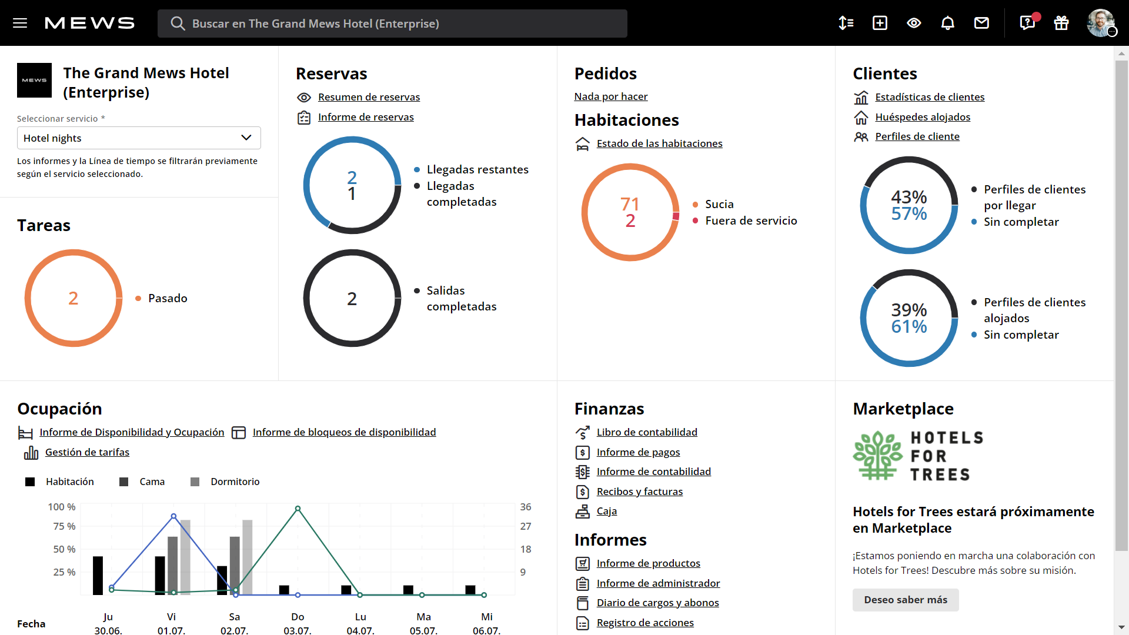
Task: Toggle the Cama series in the chart legend
Action: point(152,482)
